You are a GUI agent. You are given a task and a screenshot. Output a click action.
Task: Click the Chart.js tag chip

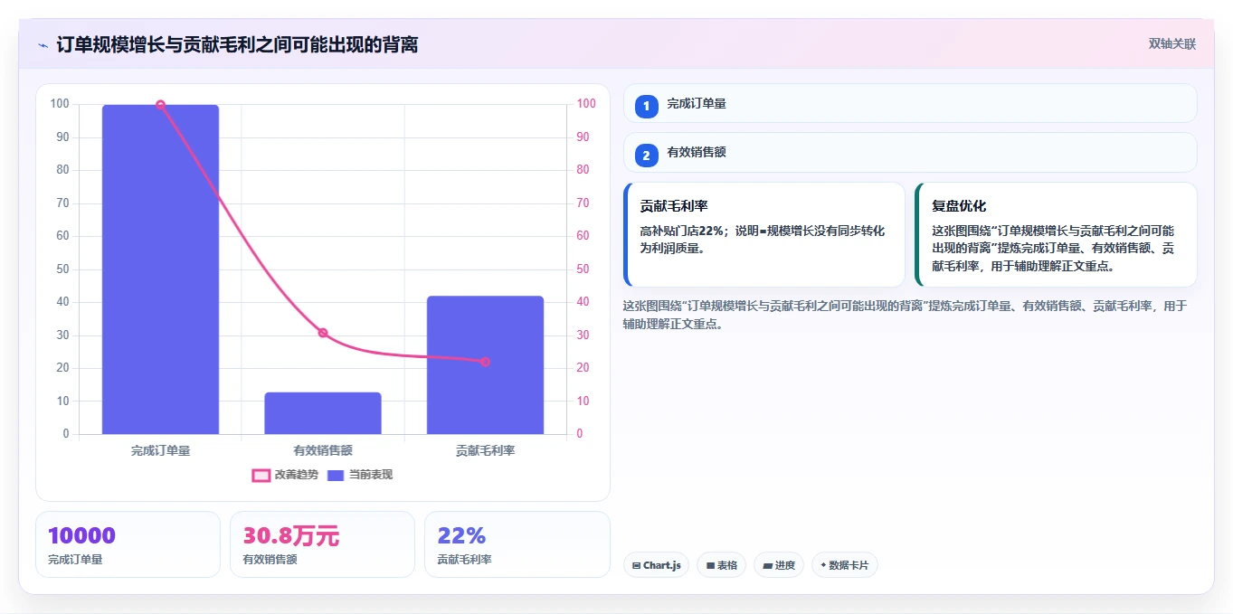[x=656, y=565]
